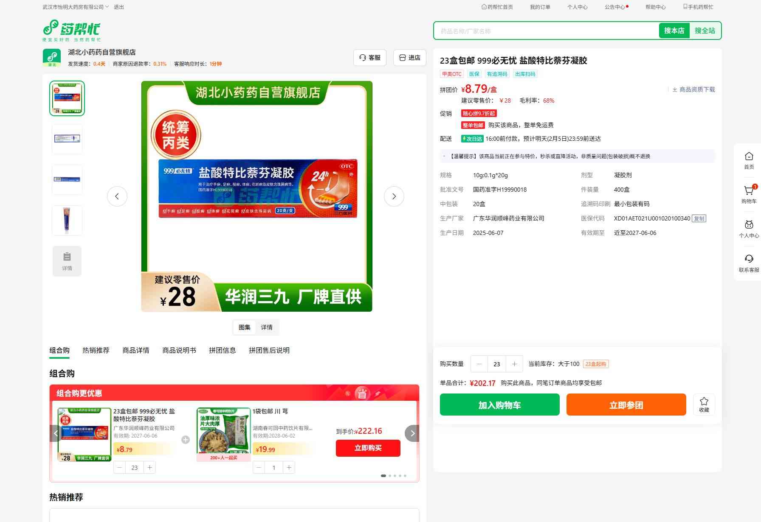Open the 拼团信息 tab
Screen dimensions: 761x522
(222, 350)
